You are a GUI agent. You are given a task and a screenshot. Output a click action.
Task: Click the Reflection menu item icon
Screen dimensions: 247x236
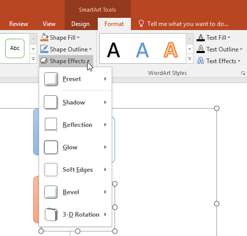[x=51, y=125]
